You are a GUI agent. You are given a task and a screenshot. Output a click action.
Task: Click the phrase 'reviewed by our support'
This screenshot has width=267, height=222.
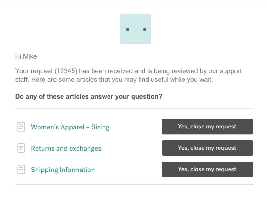[207, 71]
